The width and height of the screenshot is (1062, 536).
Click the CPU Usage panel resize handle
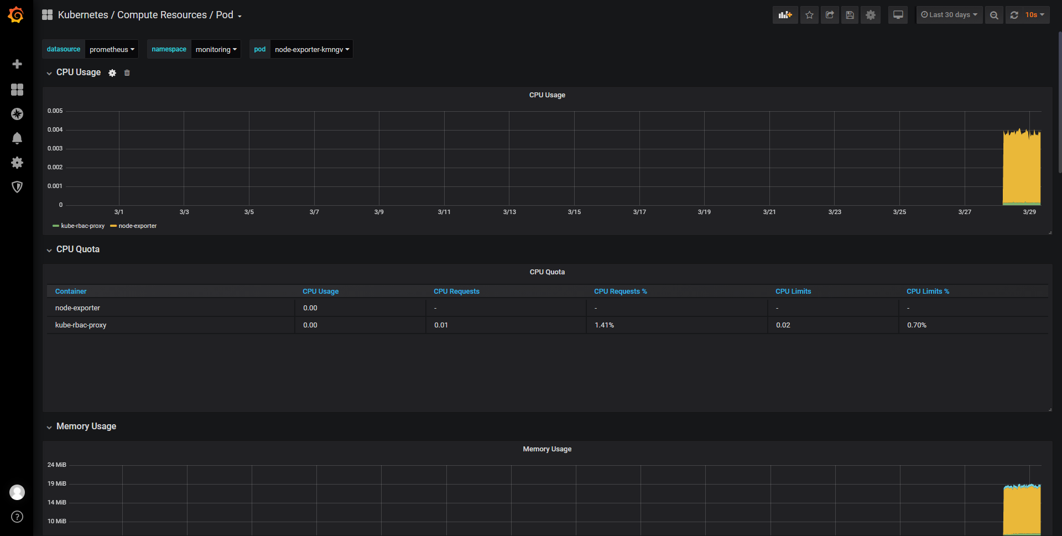point(1050,233)
